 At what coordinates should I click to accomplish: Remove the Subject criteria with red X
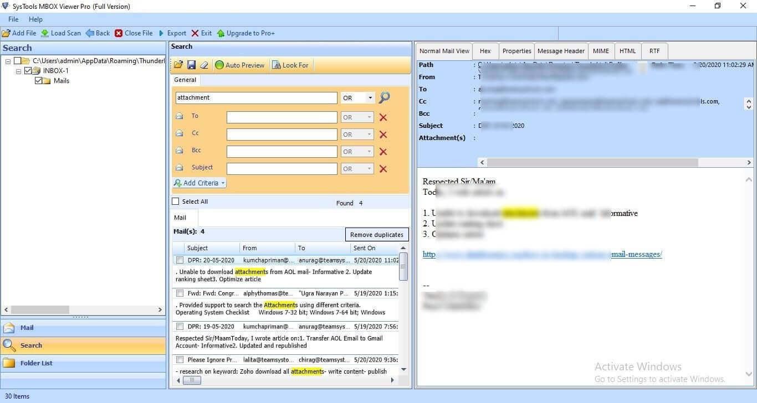click(383, 169)
